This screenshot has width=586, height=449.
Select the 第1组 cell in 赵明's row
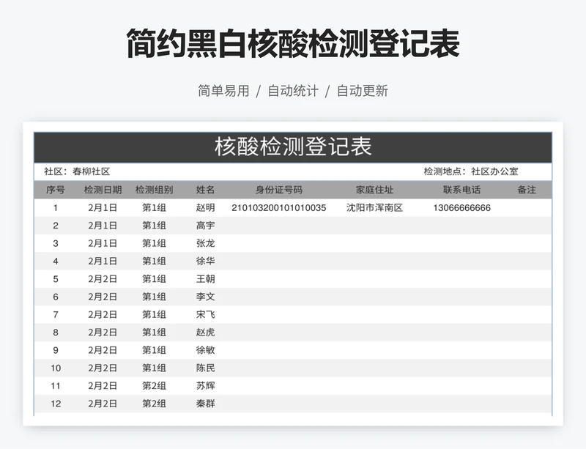[154, 208]
